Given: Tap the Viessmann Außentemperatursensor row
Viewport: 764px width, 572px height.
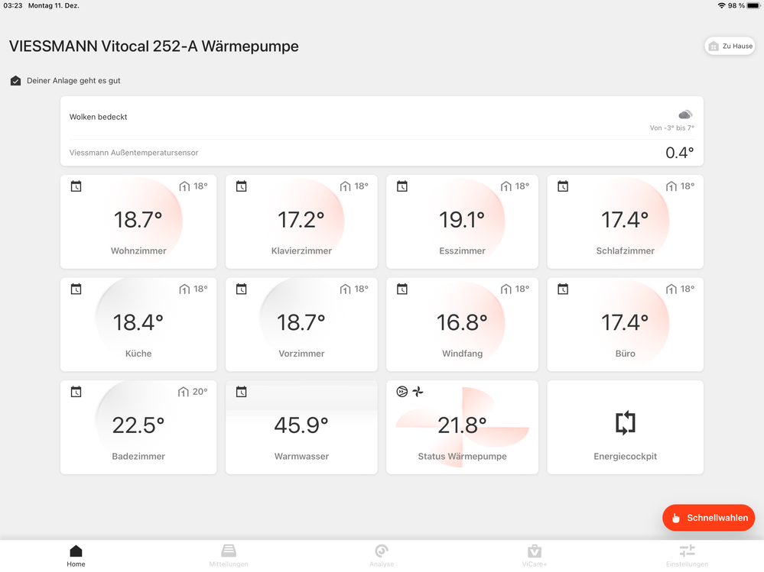Looking at the screenshot, I should (382, 153).
